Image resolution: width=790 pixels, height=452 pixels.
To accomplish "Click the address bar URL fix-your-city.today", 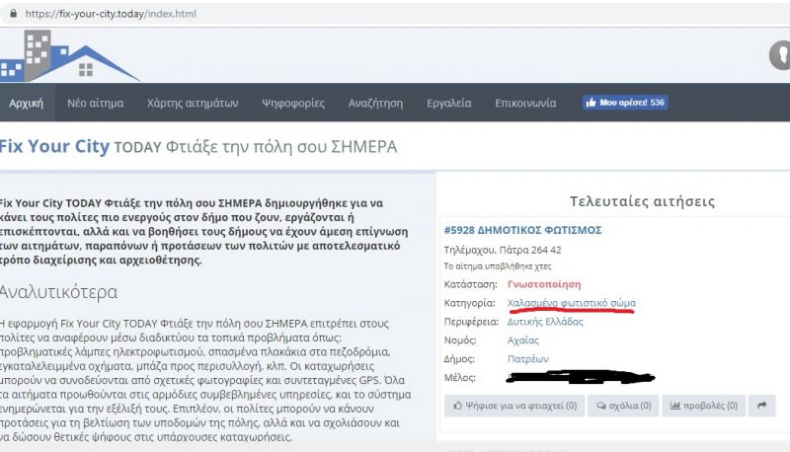I will (111, 14).
